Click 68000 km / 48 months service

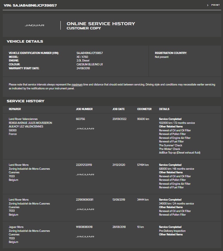tap(176, 169)
